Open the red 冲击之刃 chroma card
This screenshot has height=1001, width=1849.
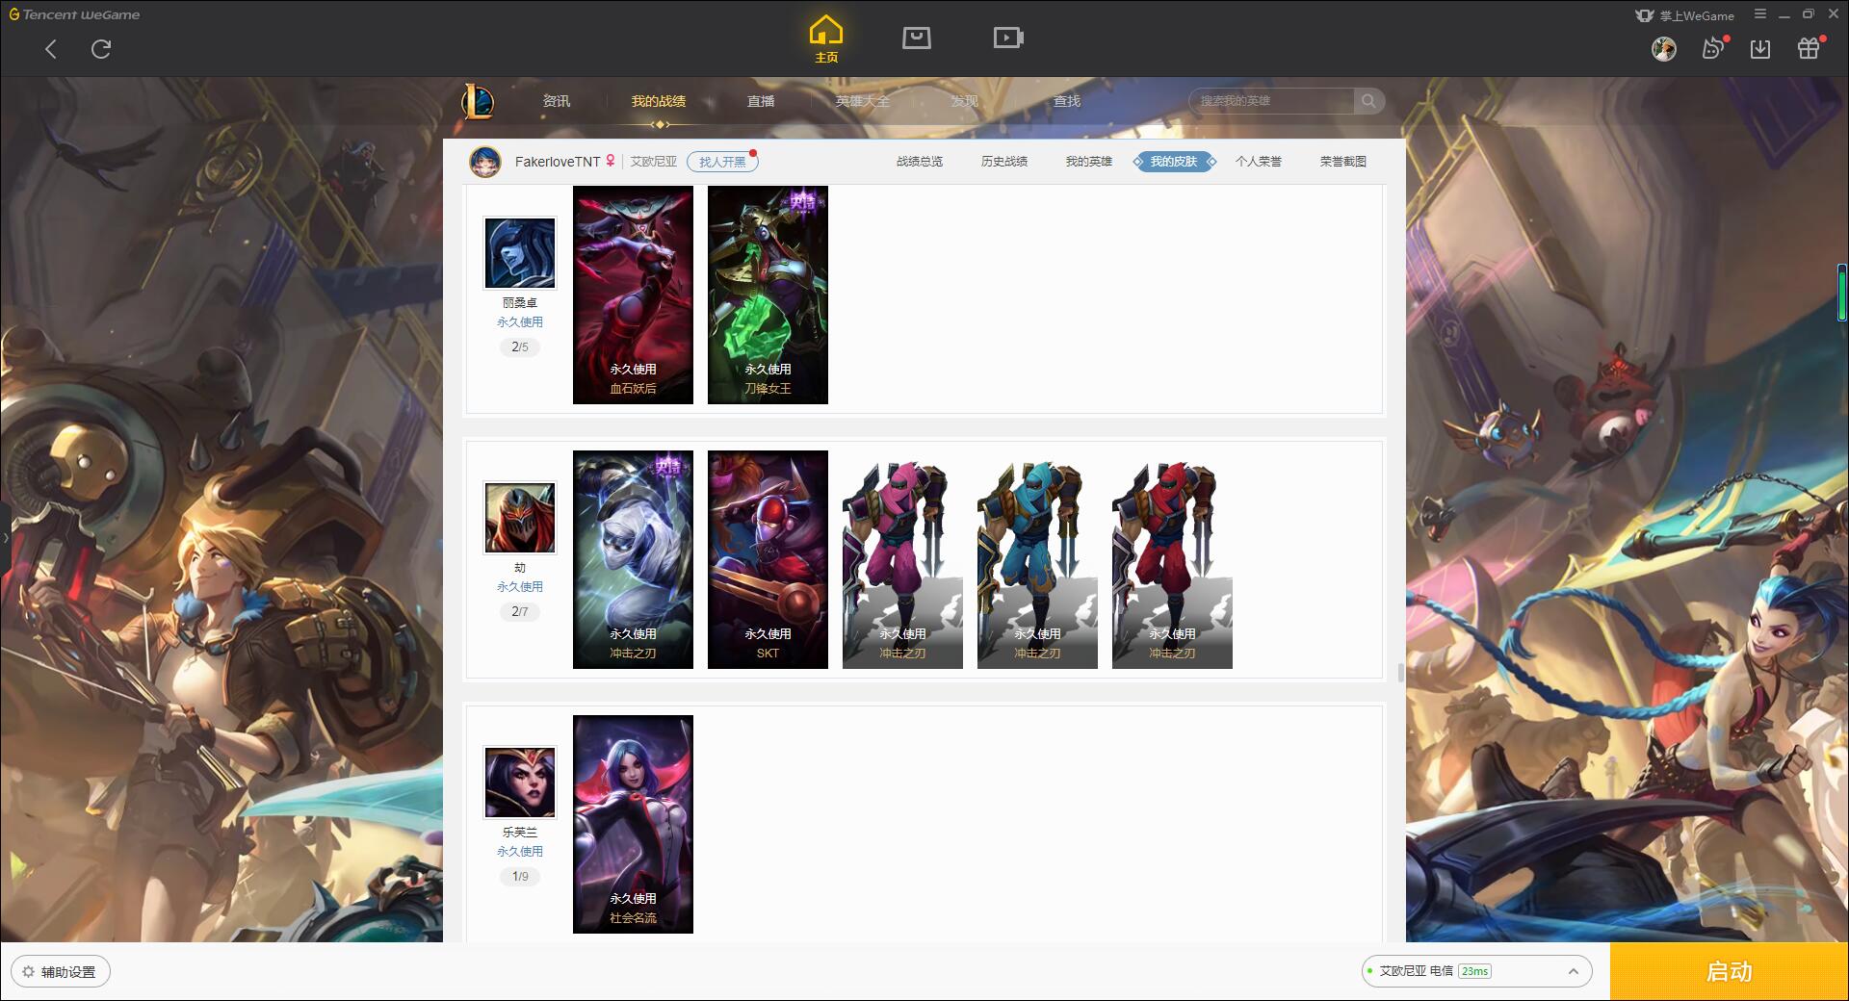point(1172,559)
